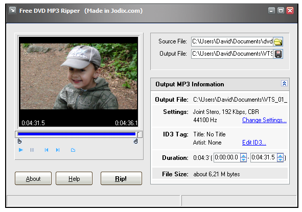Maximize the Free DVD MP3 Ripper window

(x=281, y=10)
